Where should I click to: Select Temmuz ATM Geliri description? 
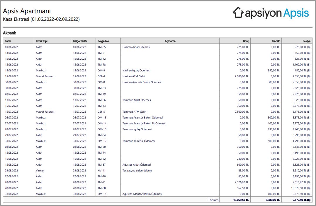point(134,112)
